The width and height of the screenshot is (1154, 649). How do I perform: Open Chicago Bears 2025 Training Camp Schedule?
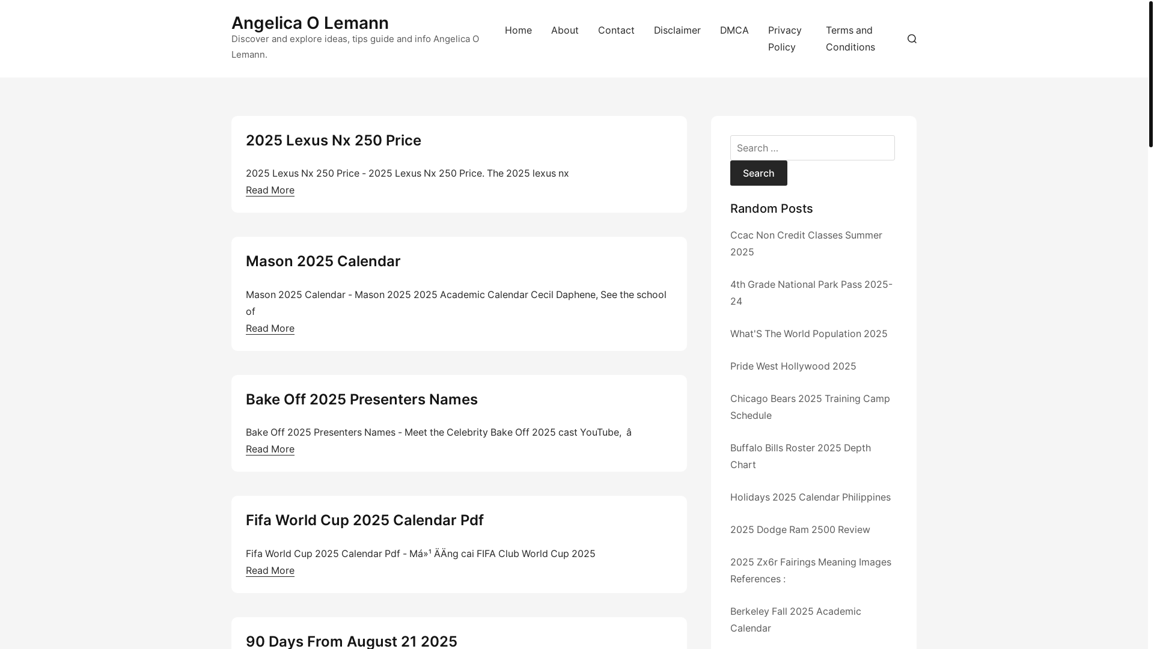click(x=810, y=407)
